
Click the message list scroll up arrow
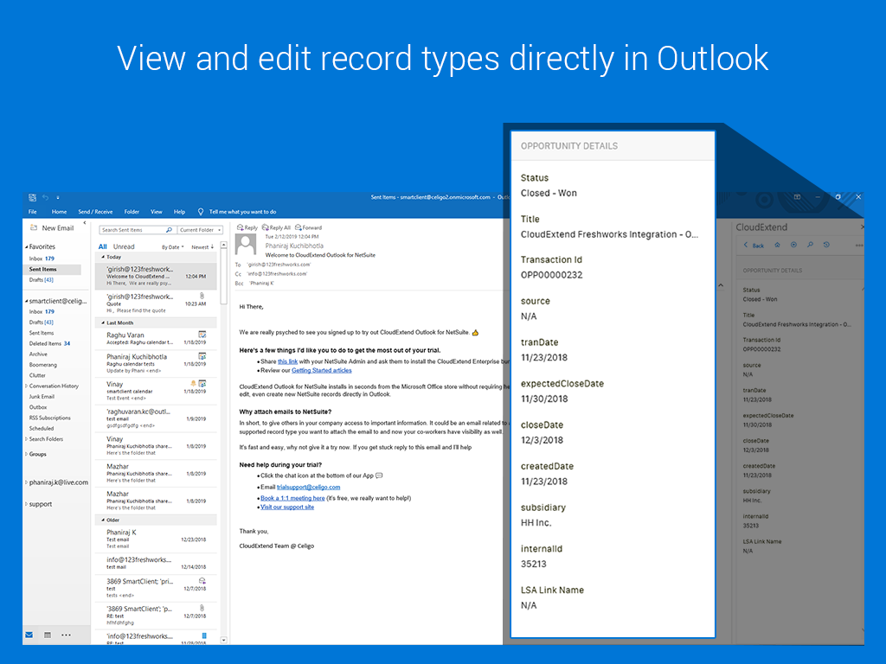(224, 246)
